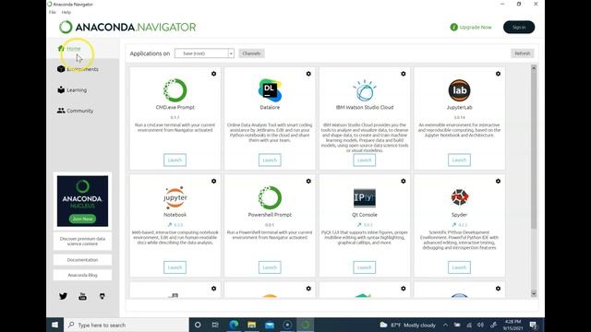Viewport: 591px width, 332px height.
Task: Click the Windows search box
Action: (x=127, y=325)
